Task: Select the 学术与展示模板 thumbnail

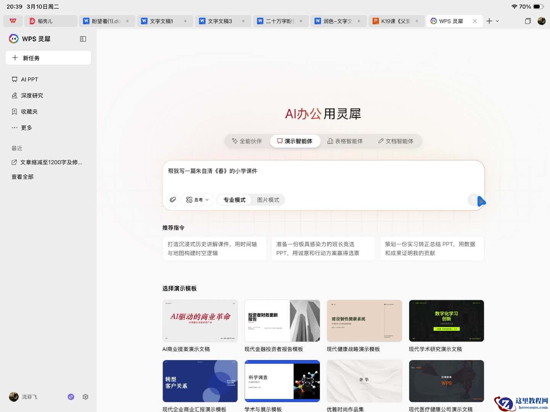Action: click(282, 381)
